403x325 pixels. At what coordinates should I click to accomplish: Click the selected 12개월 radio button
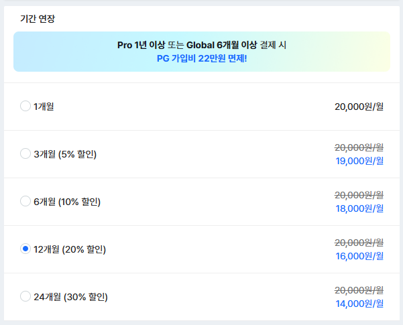click(x=25, y=249)
